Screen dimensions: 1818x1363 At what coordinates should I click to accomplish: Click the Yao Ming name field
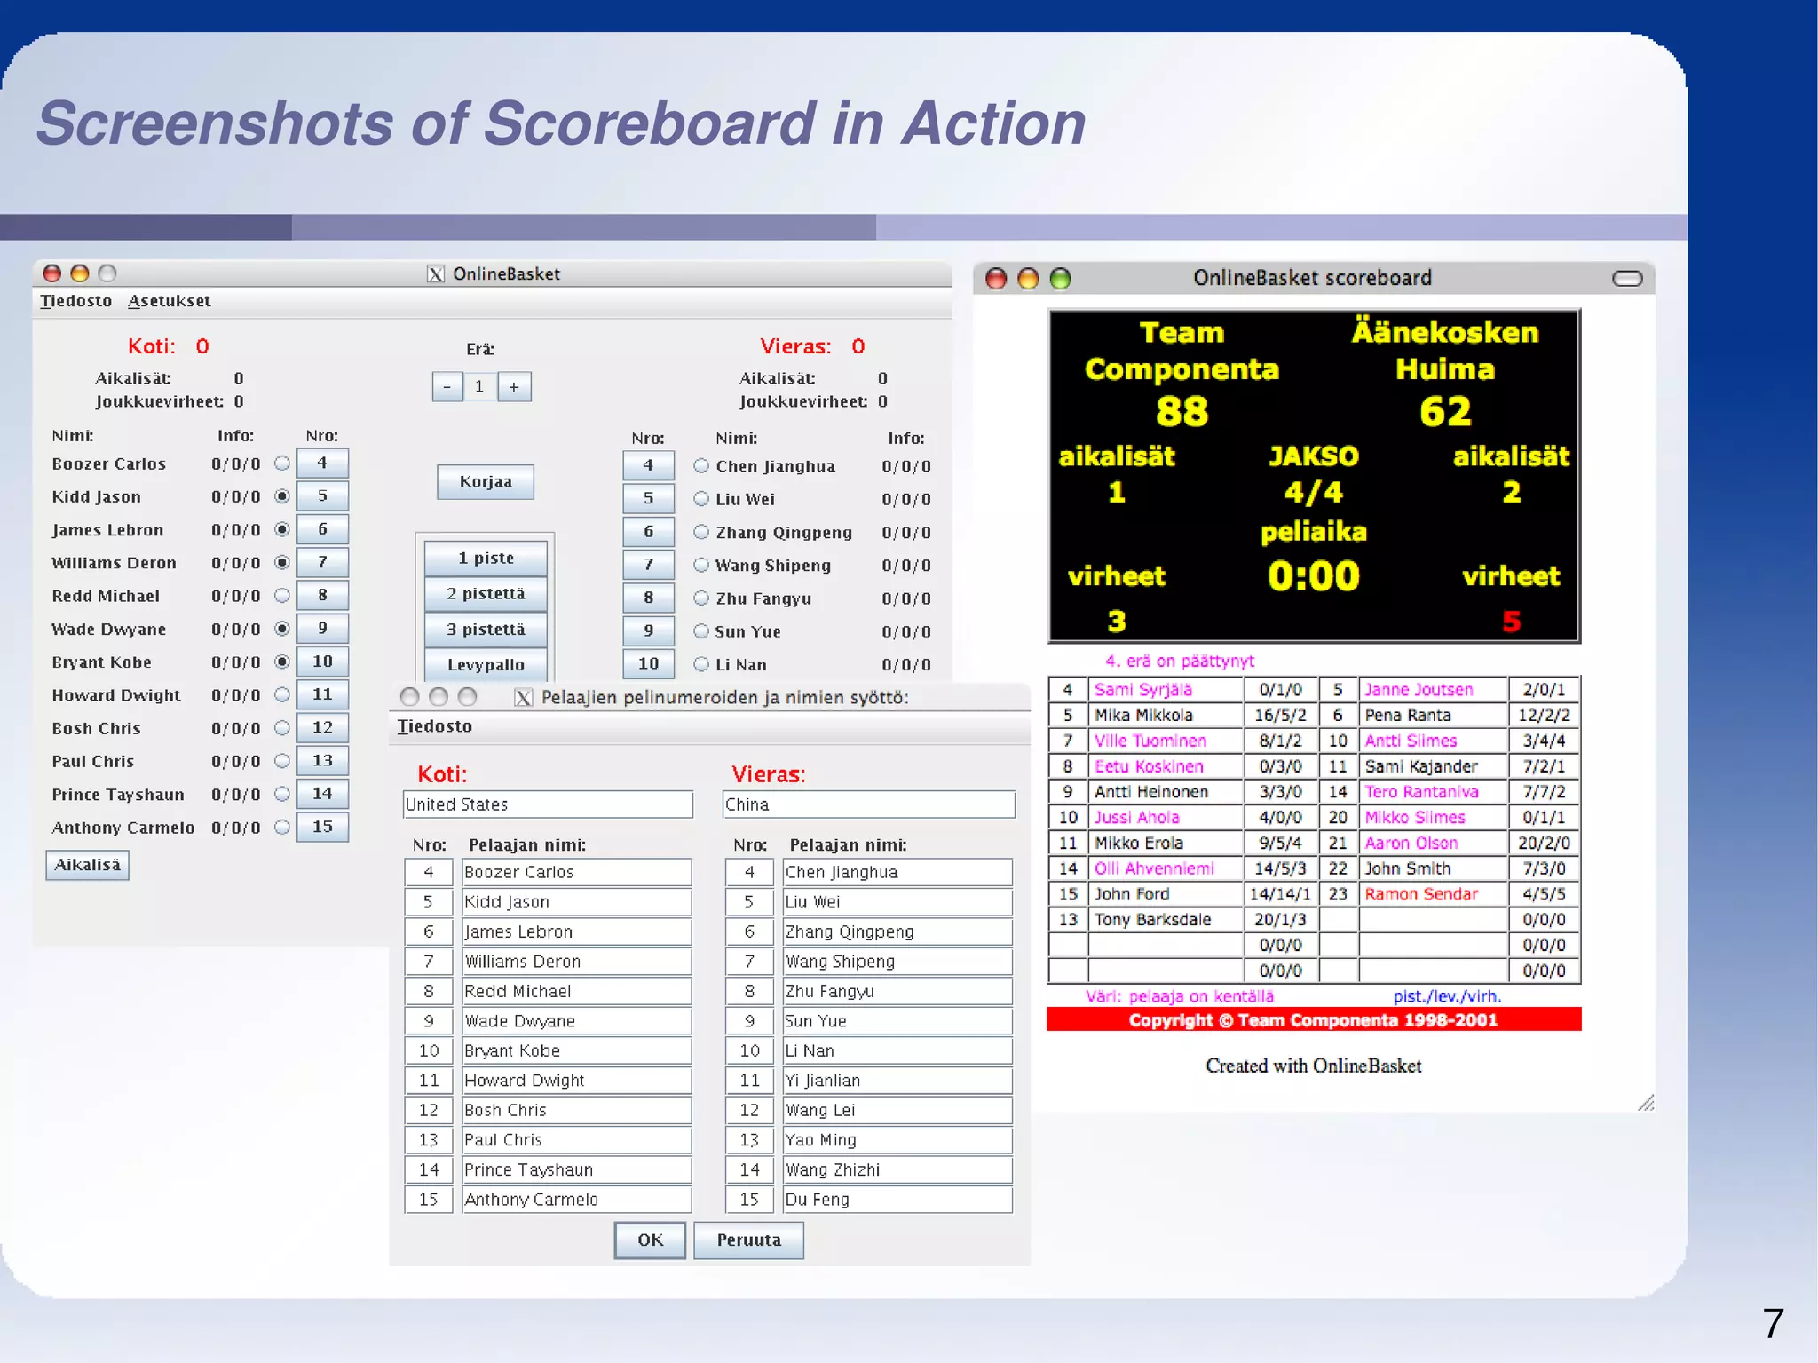click(897, 1140)
